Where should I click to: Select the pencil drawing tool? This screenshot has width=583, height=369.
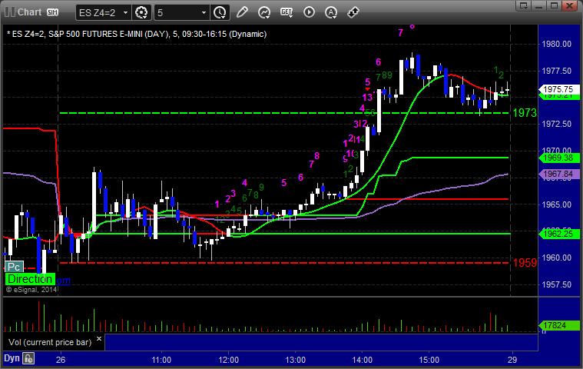242,12
